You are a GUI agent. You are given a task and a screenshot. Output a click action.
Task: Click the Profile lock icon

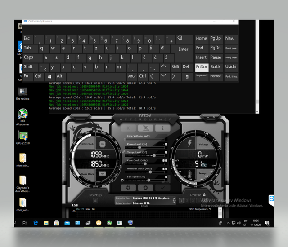point(204,195)
